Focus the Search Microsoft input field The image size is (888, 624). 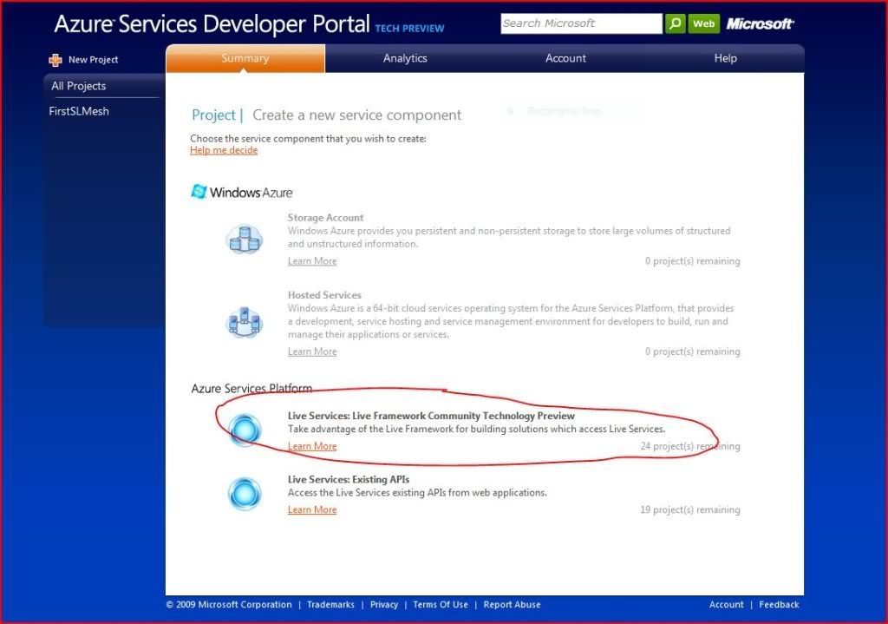581,23
